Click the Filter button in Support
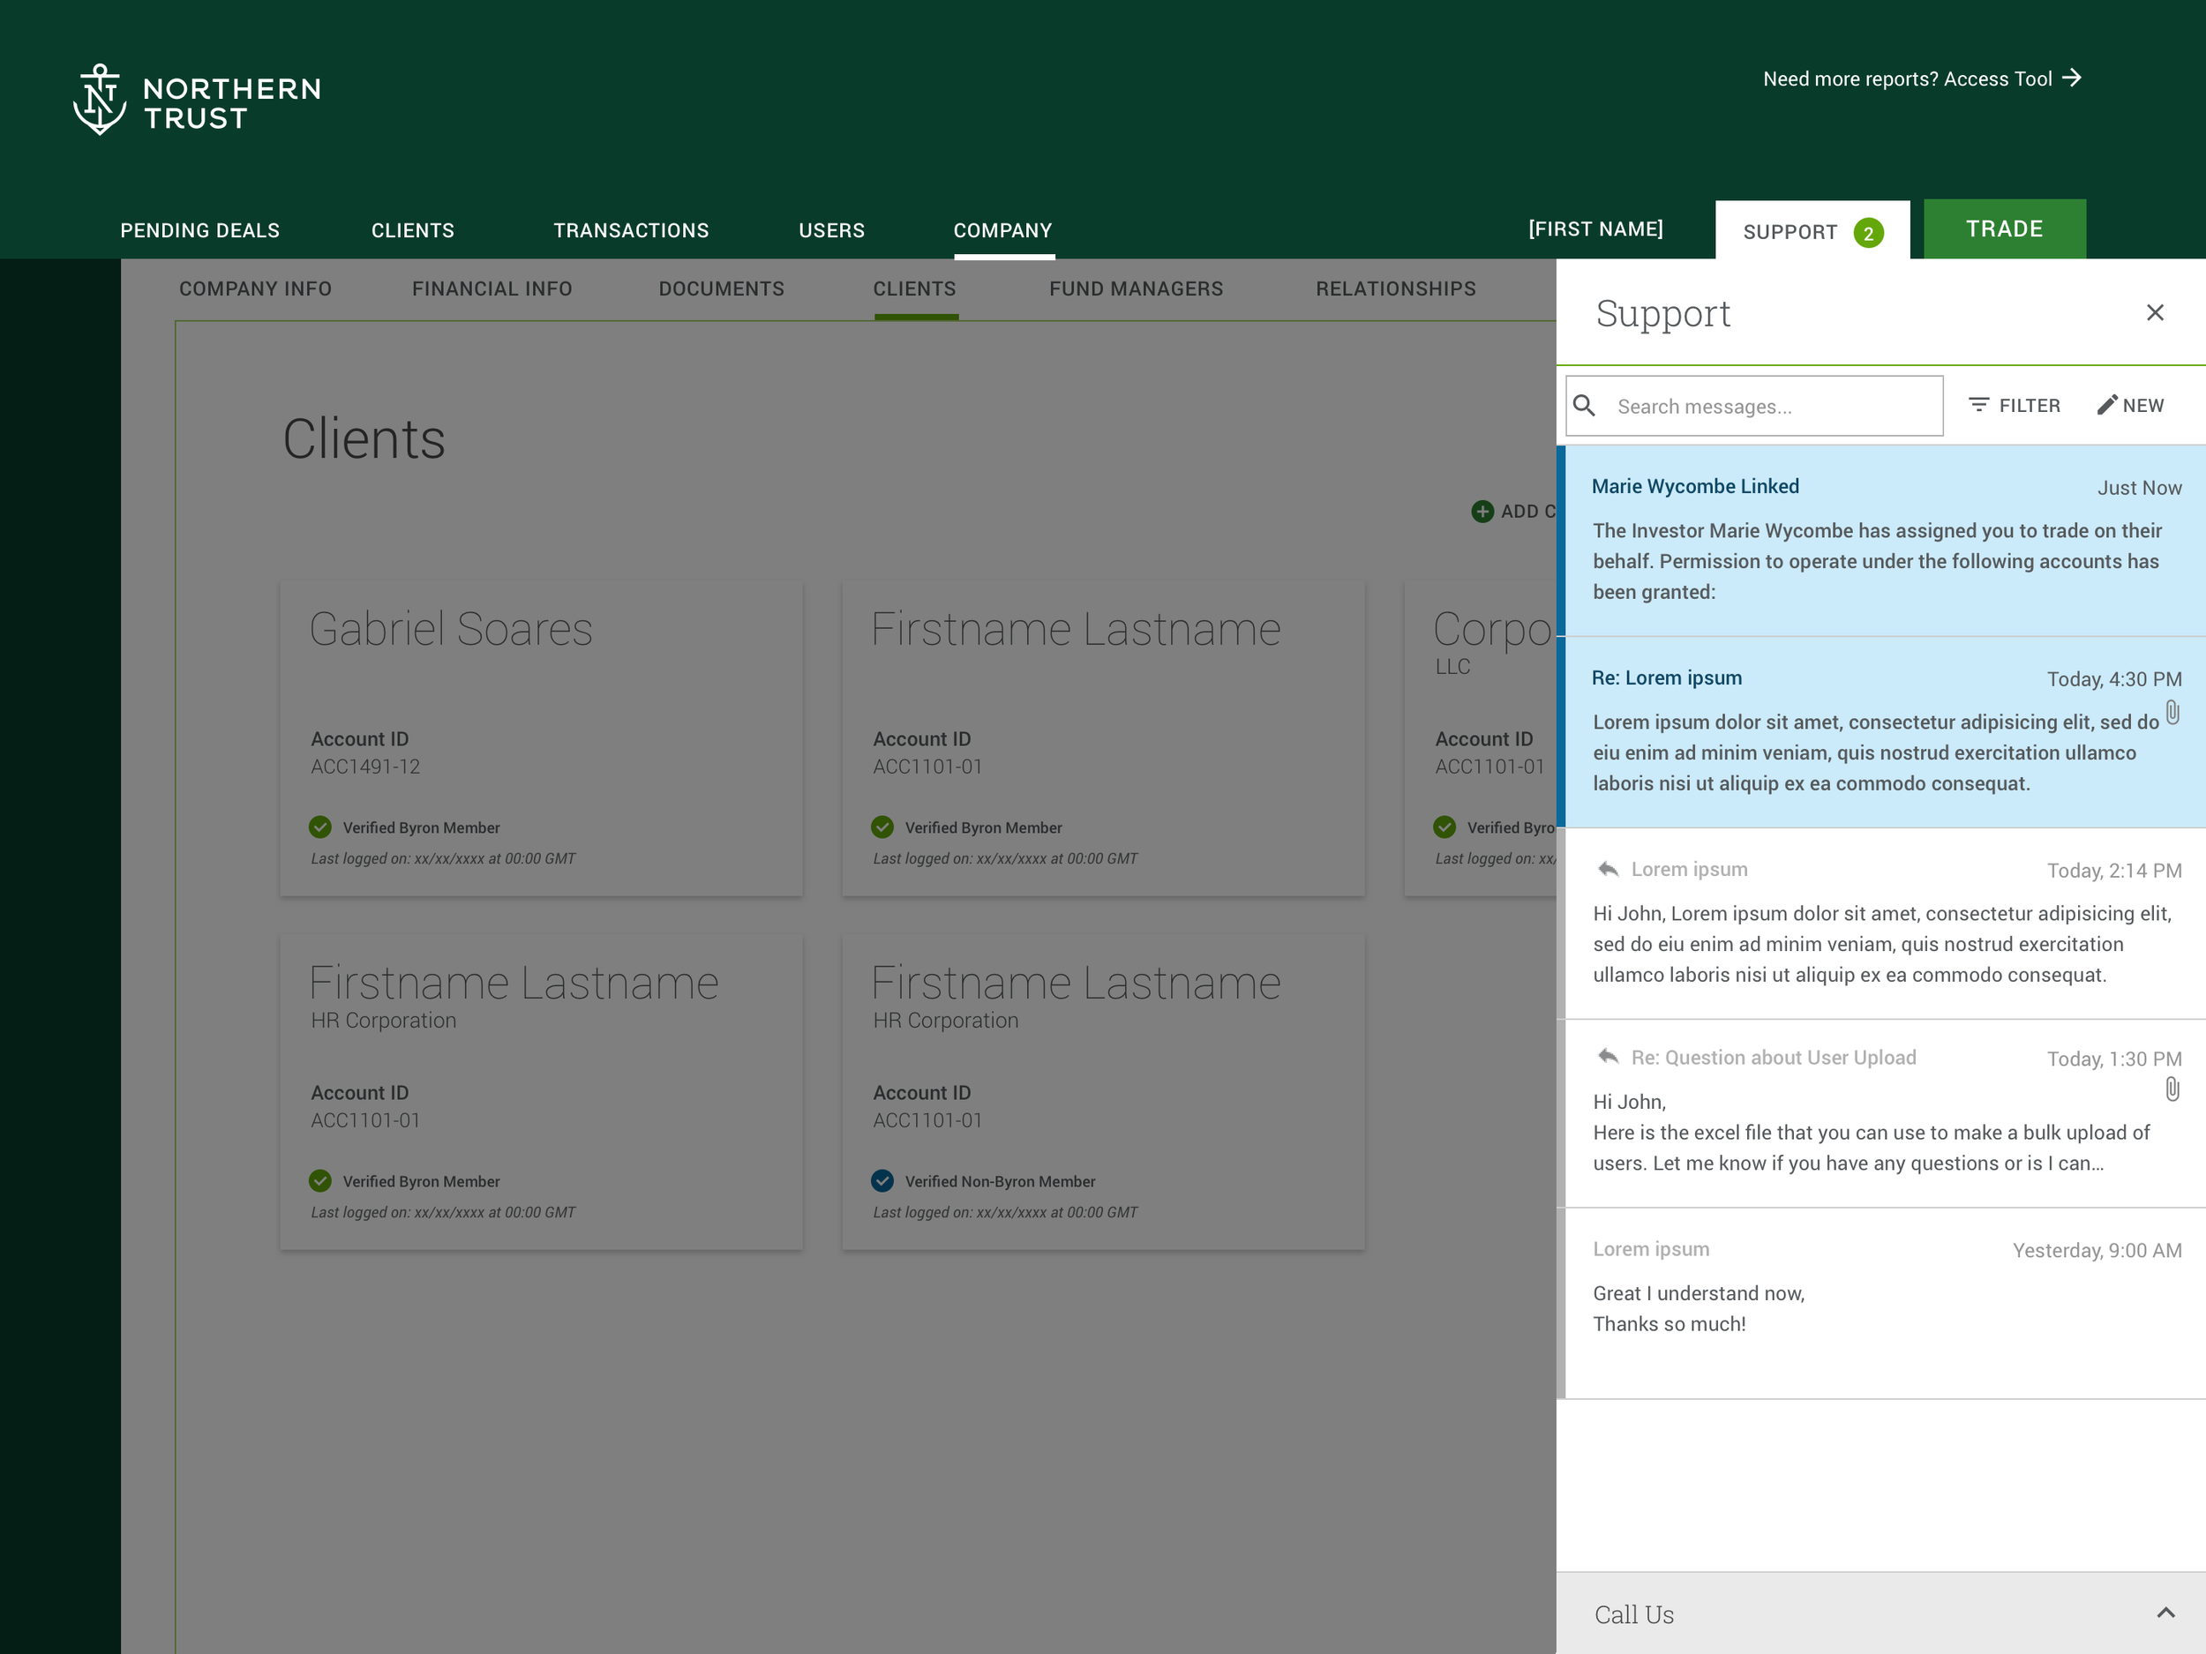This screenshot has height=1654, width=2206. (2014, 406)
